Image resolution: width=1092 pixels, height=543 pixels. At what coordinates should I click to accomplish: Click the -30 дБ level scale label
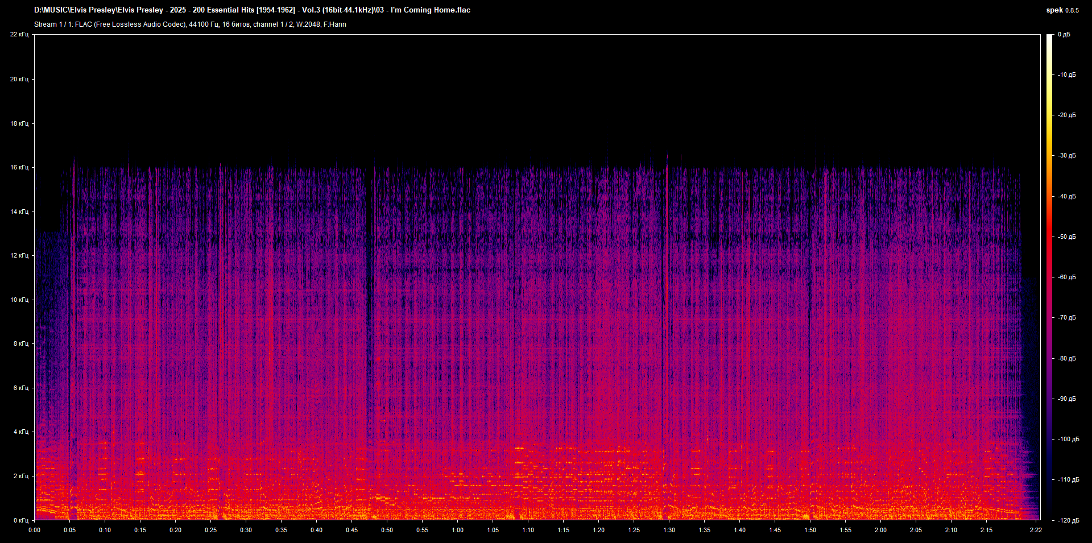point(1067,156)
